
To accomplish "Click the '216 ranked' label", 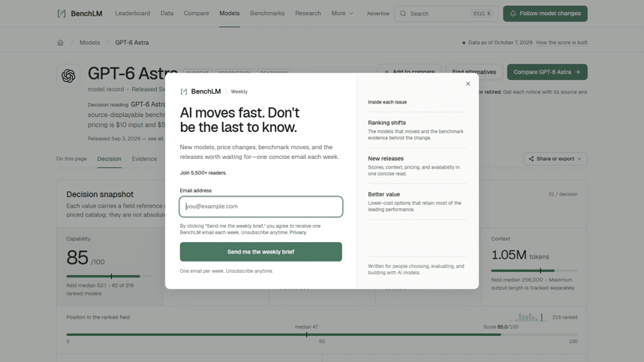I will pyautogui.click(x=564, y=317).
